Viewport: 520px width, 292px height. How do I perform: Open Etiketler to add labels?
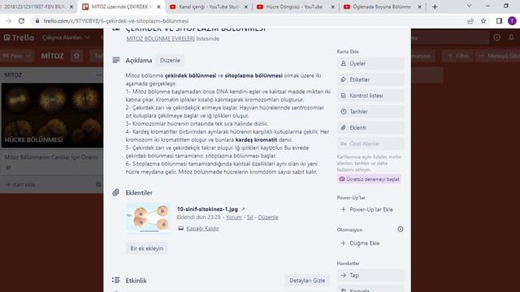point(370,79)
